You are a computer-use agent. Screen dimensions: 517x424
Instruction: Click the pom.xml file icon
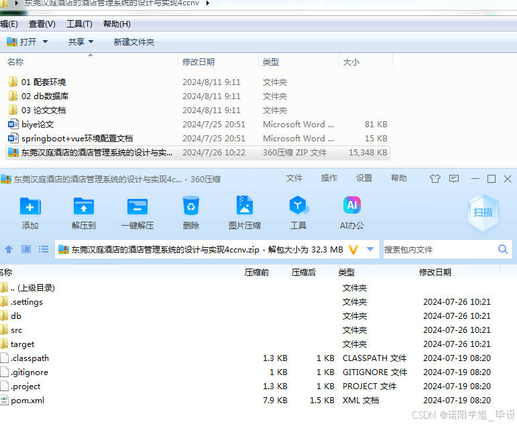[x=4, y=401]
